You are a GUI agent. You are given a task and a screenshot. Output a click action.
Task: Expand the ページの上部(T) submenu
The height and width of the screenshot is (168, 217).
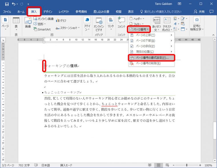point(151,35)
